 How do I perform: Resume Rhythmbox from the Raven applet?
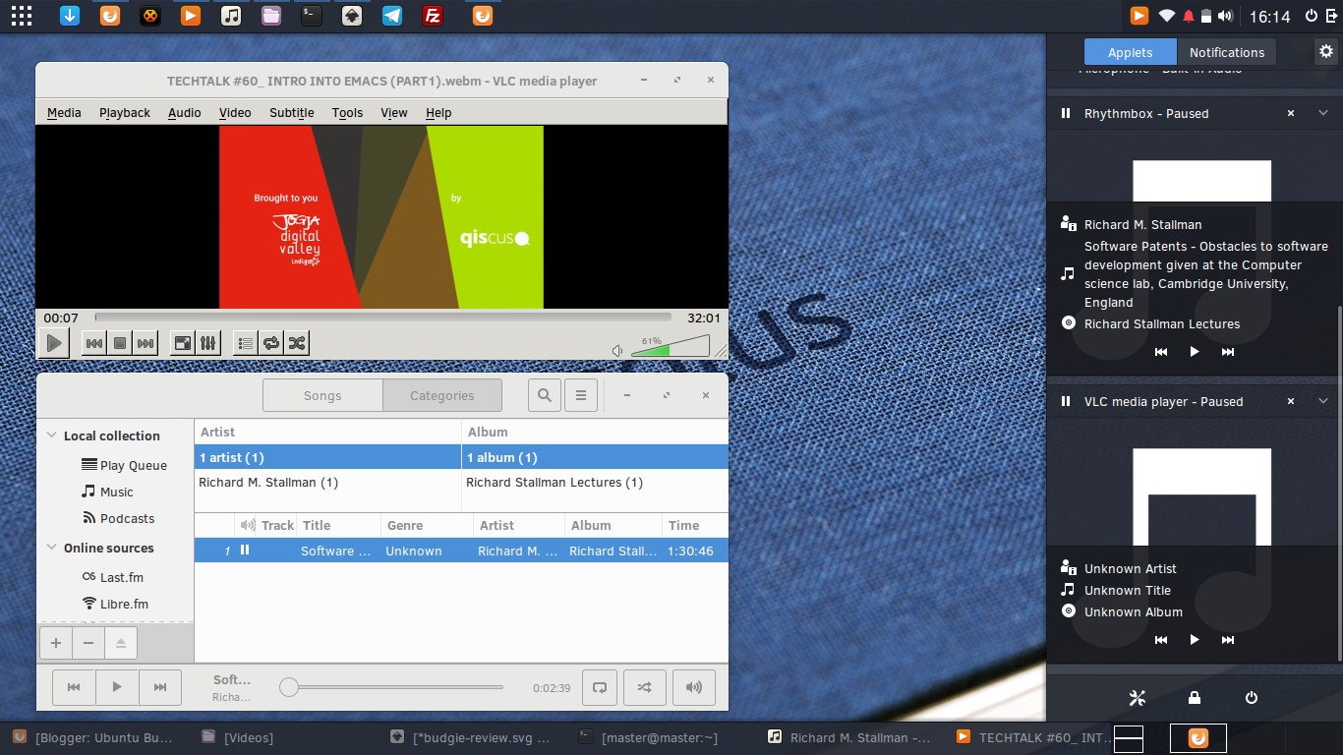(x=1194, y=351)
